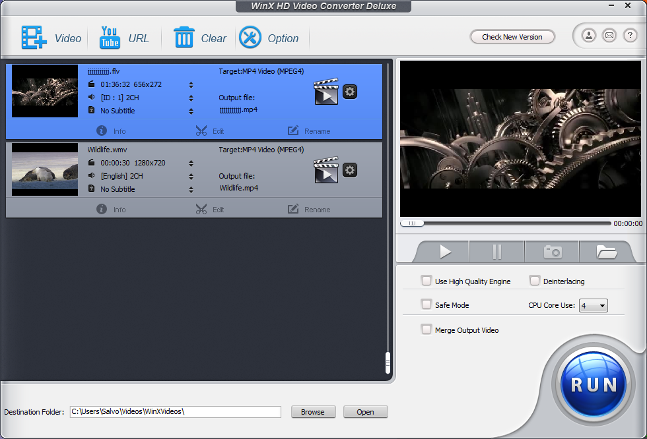
Task: Click the Destination Folder path field
Action: [176, 412]
